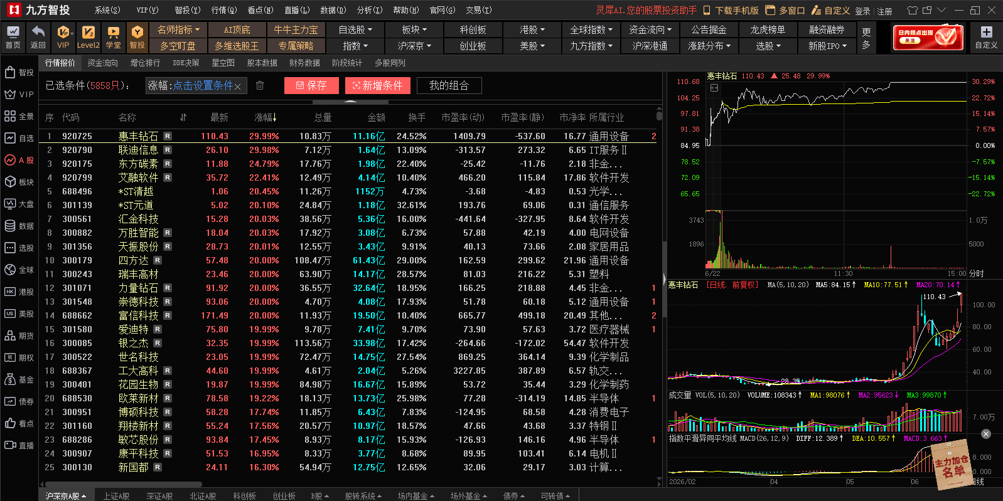Open 基金 in the left sidebar
This screenshot has width=1003, height=501.
pyautogui.click(x=19, y=379)
